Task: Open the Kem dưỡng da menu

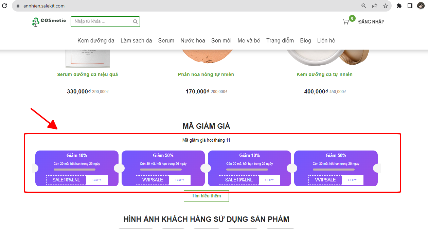Action: click(x=96, y=40)
